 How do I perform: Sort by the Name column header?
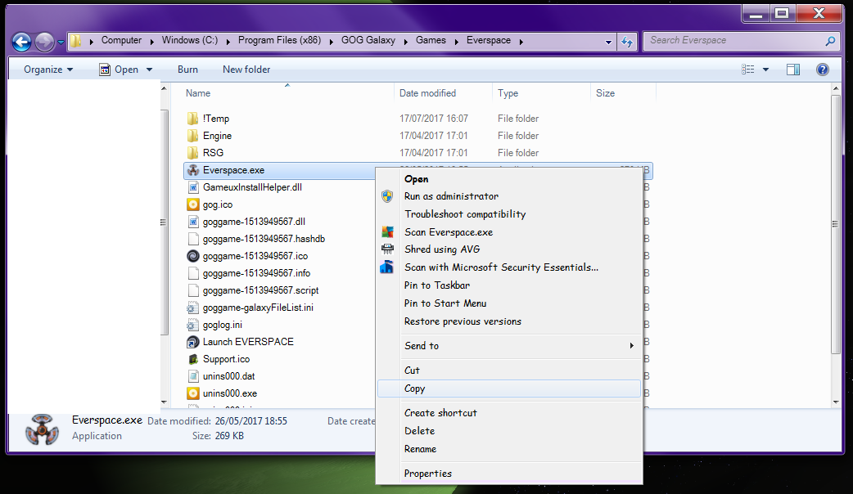tap(198, 93)
